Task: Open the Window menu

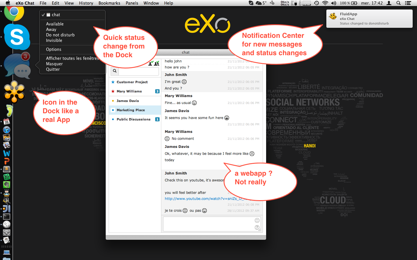Action: (151, 3)
